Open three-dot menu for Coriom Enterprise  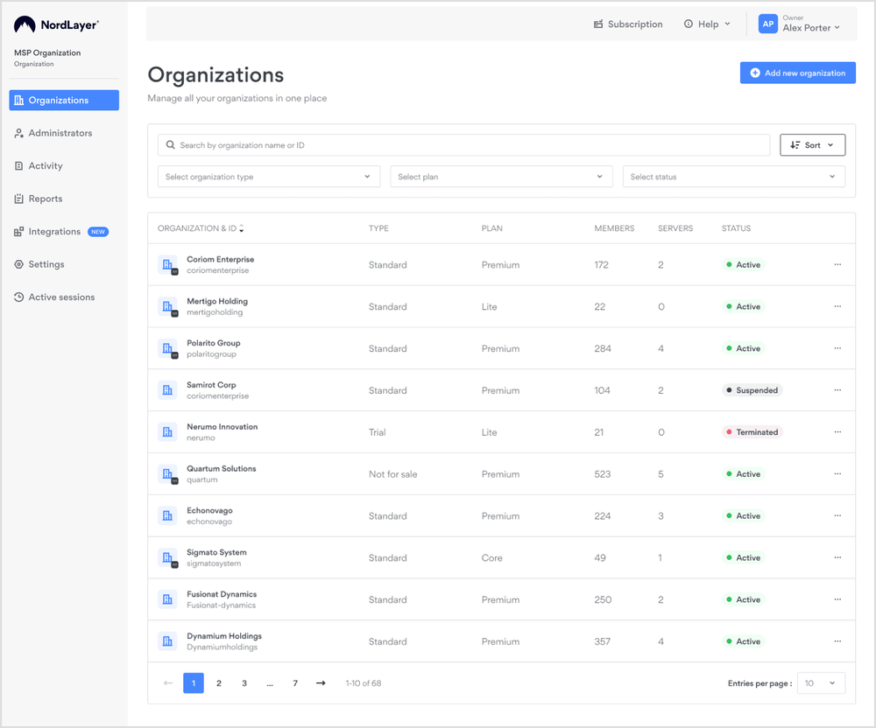click(837, 265)
